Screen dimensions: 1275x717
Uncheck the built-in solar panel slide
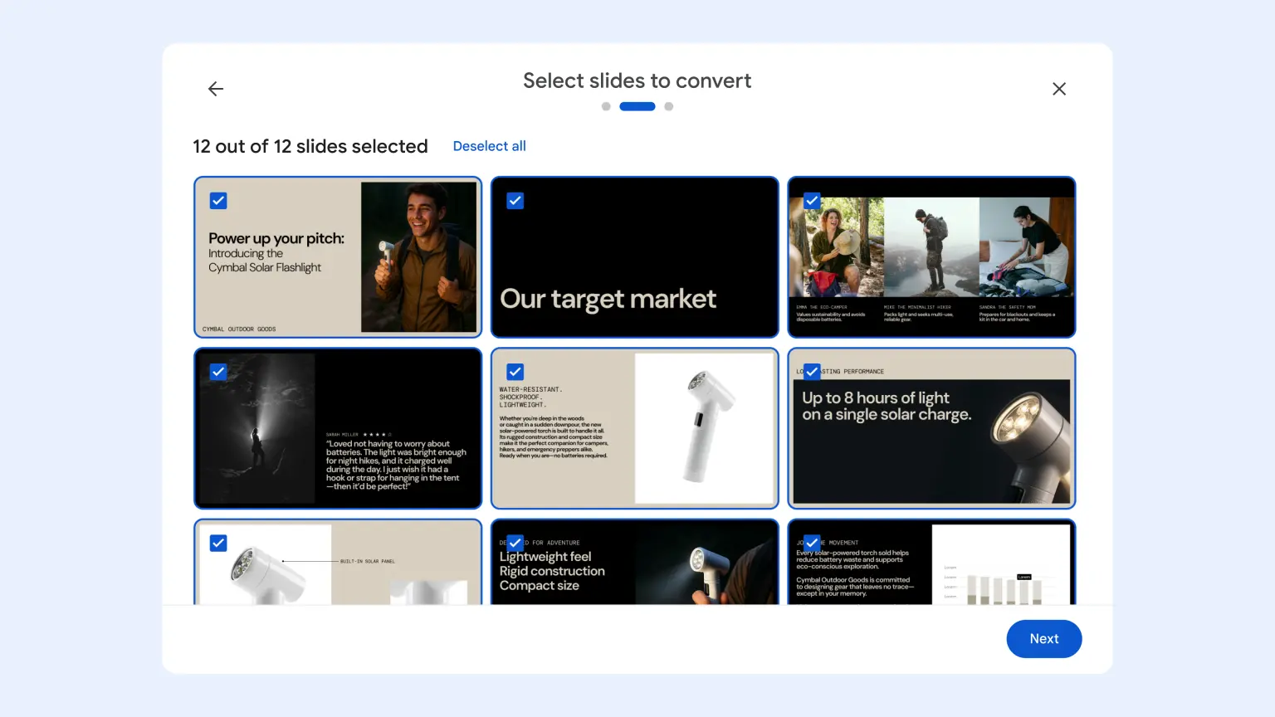click(218, 543)
